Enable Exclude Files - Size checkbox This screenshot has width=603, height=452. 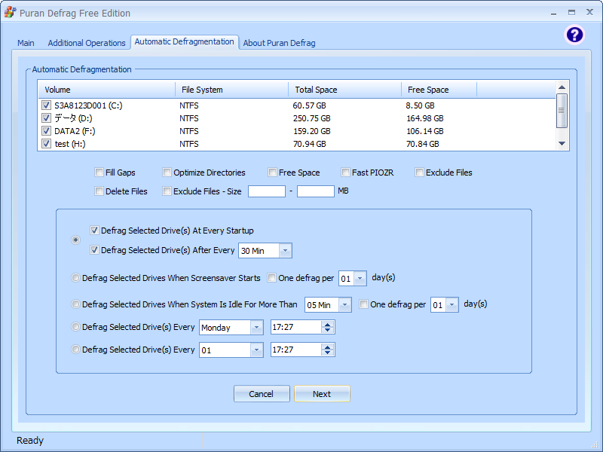point(167,191)
